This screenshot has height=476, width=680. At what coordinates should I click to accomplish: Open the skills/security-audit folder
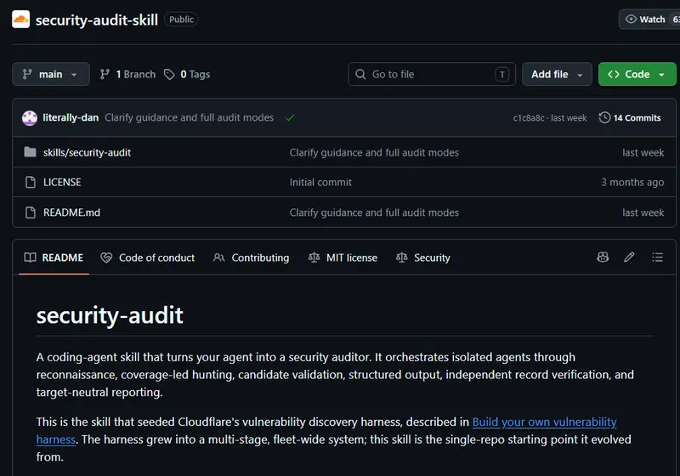87,153
